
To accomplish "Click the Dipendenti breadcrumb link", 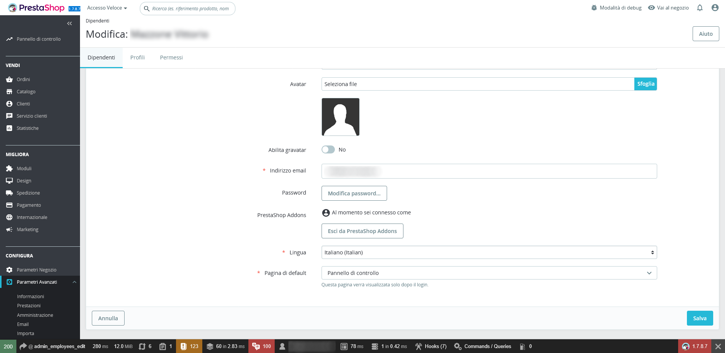I will click(x=98, y=21).
